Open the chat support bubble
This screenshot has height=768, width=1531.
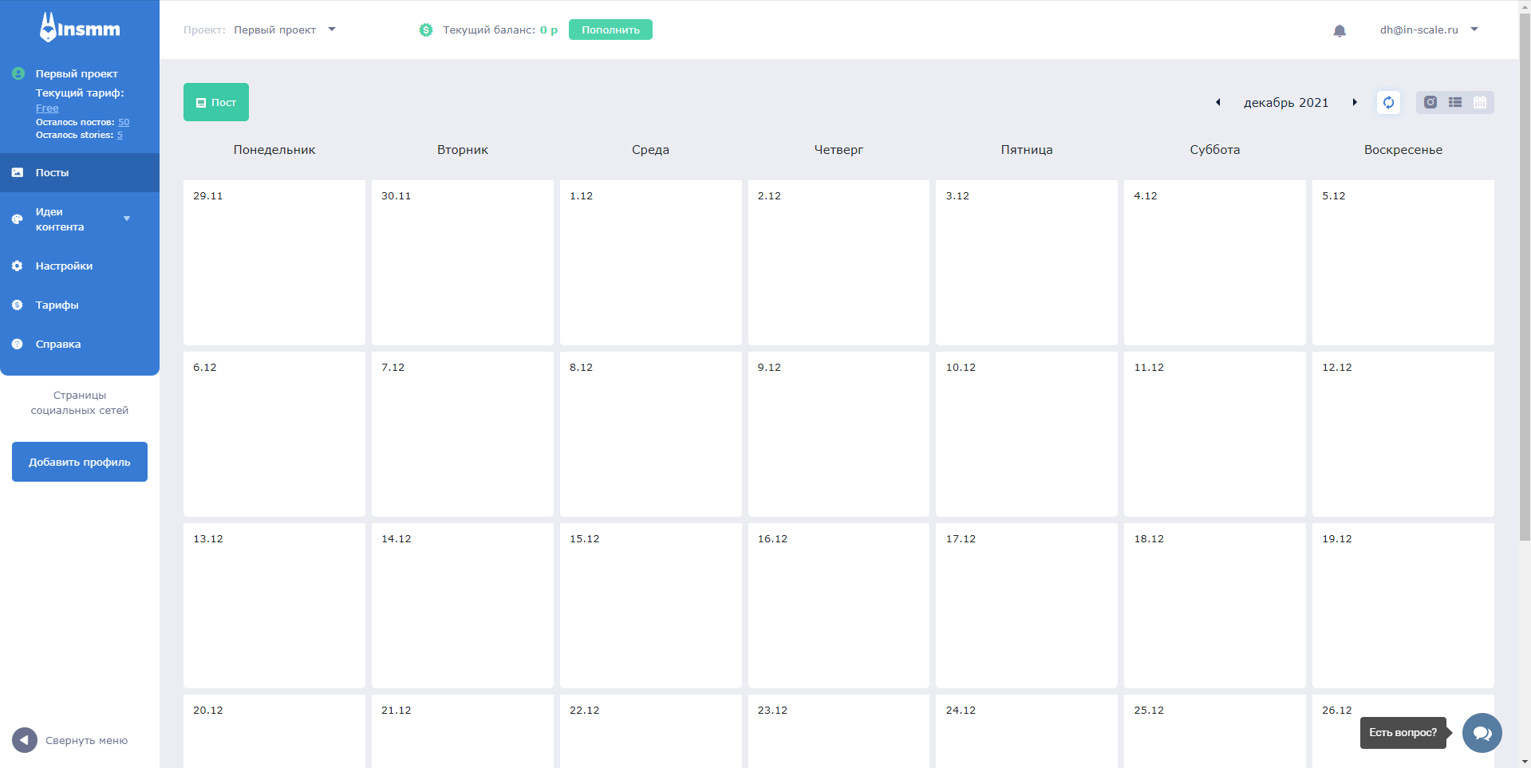[x=1482, y=733]
